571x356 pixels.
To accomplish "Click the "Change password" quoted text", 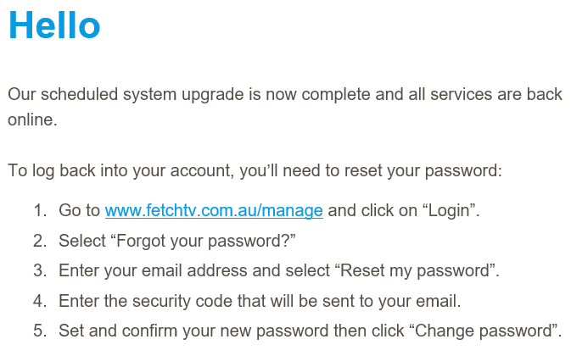I will coord(484,331).
